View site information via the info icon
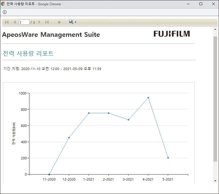 tap(5, 12)
